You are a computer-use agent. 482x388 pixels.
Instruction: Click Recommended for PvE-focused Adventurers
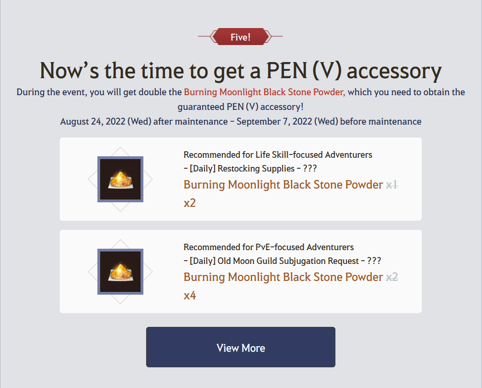click(x=269, y=247)
